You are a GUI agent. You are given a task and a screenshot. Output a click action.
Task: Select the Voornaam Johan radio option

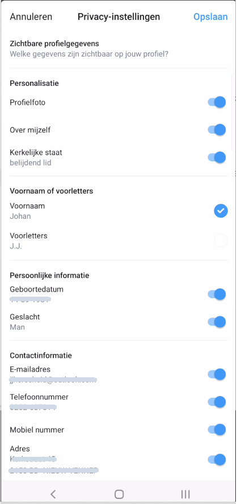point(221,211)
